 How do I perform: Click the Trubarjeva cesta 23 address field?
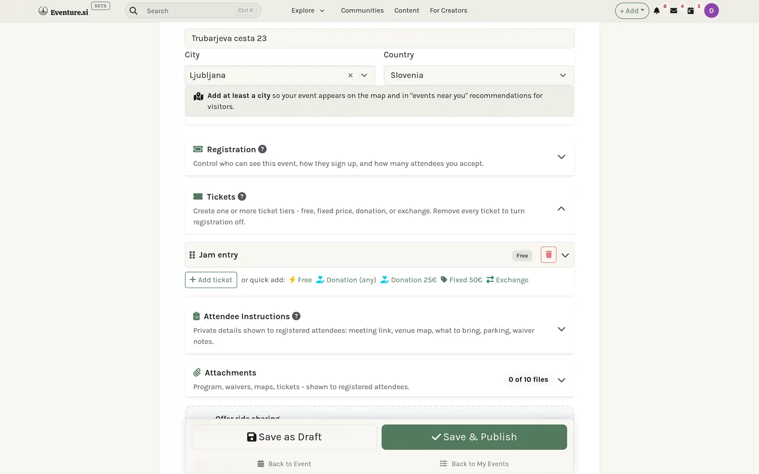pyautogui.click(x=379, y=38)
